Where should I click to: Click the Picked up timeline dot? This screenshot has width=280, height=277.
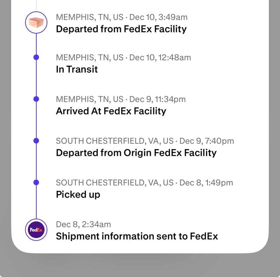[x=36, y=183]
